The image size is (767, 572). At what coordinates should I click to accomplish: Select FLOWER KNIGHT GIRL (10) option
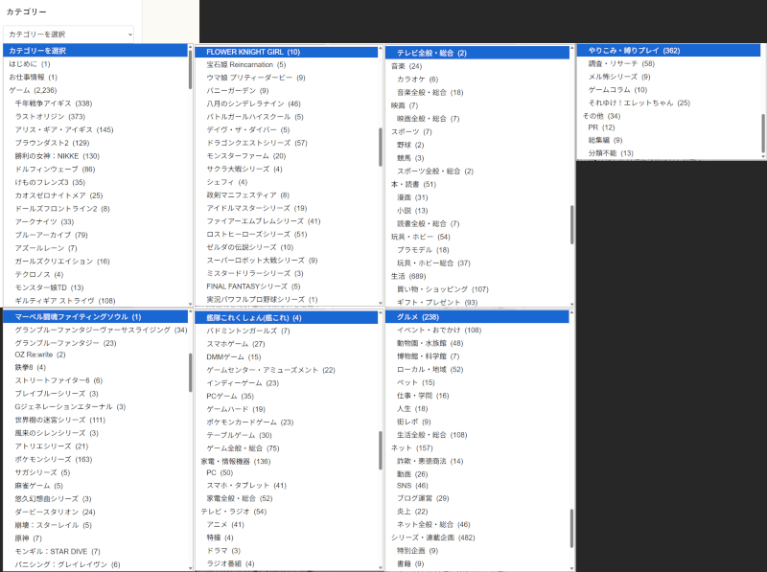[286, 52]
